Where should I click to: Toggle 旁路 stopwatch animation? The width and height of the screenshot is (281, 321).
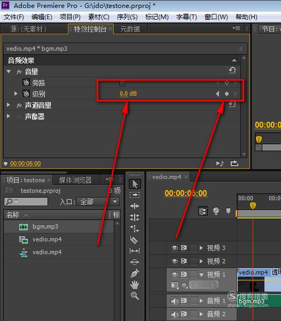(x=26, y=82)
